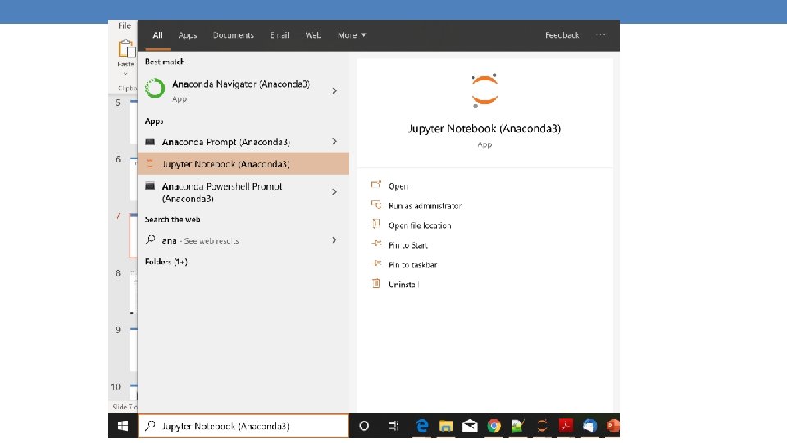Select the Anaconda Prompt (Anaconda3) result

[x=243, y=142]
